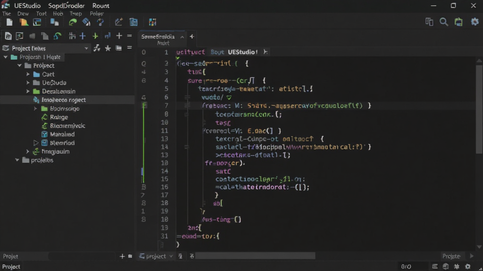Screen dimensions: 483x271
Task: Collapse the Probect folder node
Action: click(x=20, y=65)
